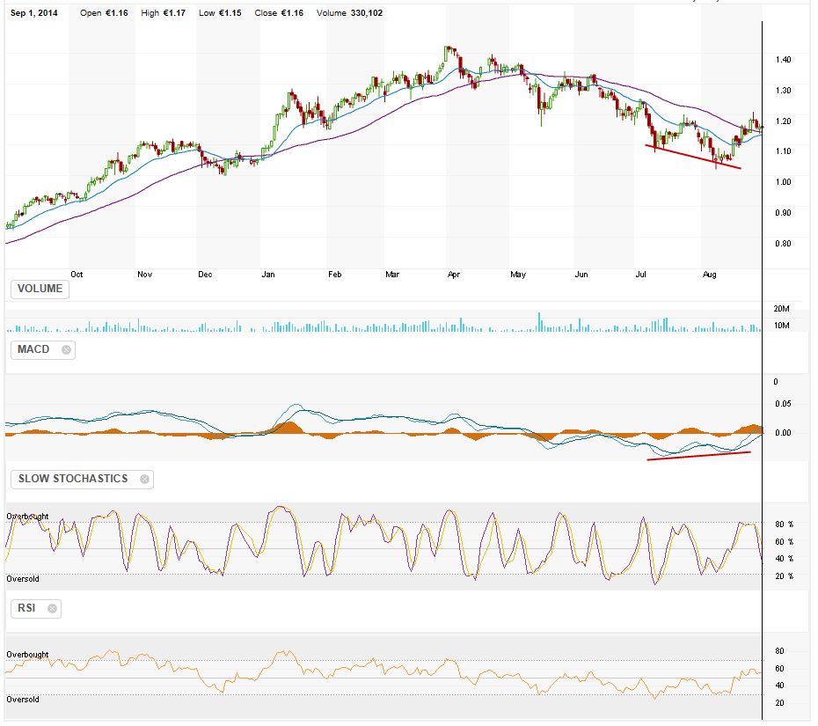
Task: Click the 0.00 MACD axis label
Action: coord(783,433)
